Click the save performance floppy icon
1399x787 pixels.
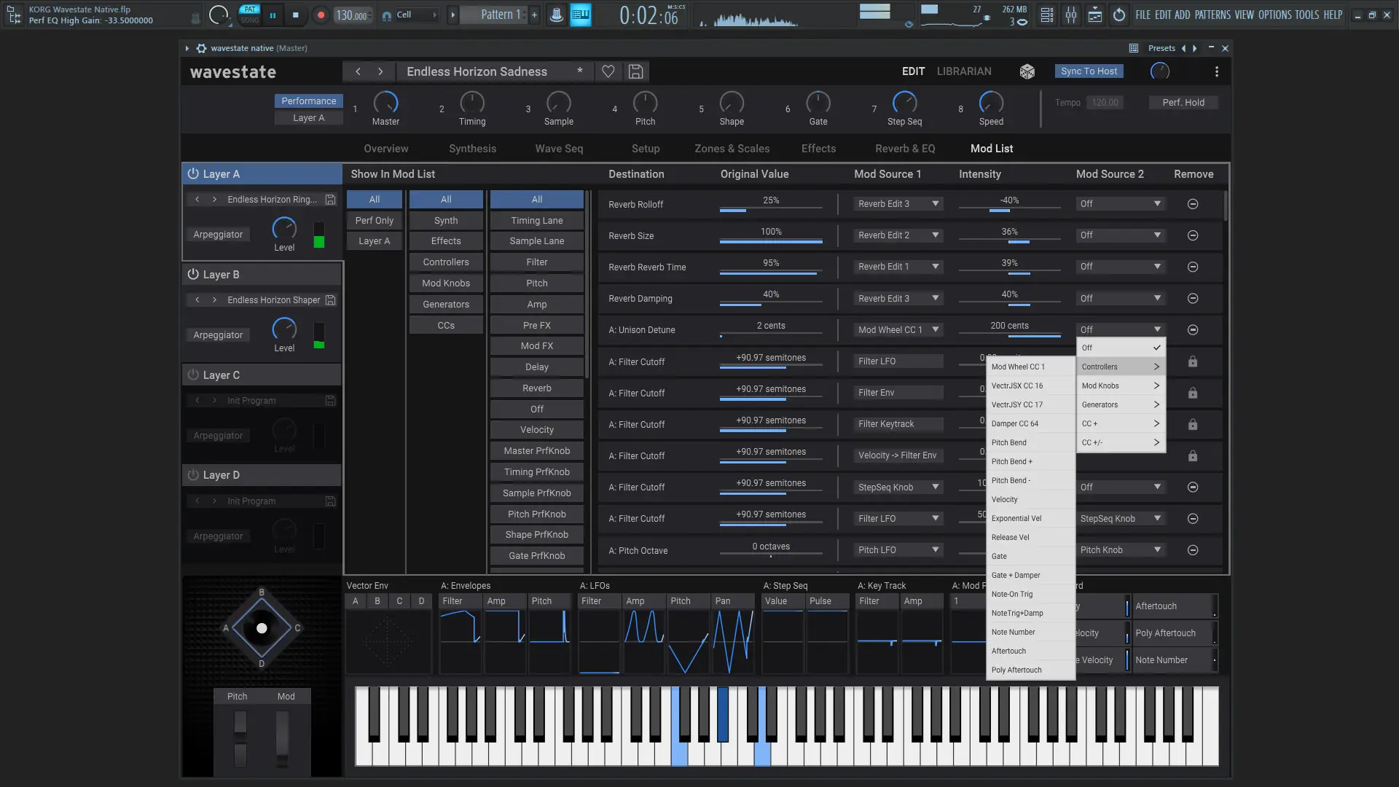click(635, 71)
